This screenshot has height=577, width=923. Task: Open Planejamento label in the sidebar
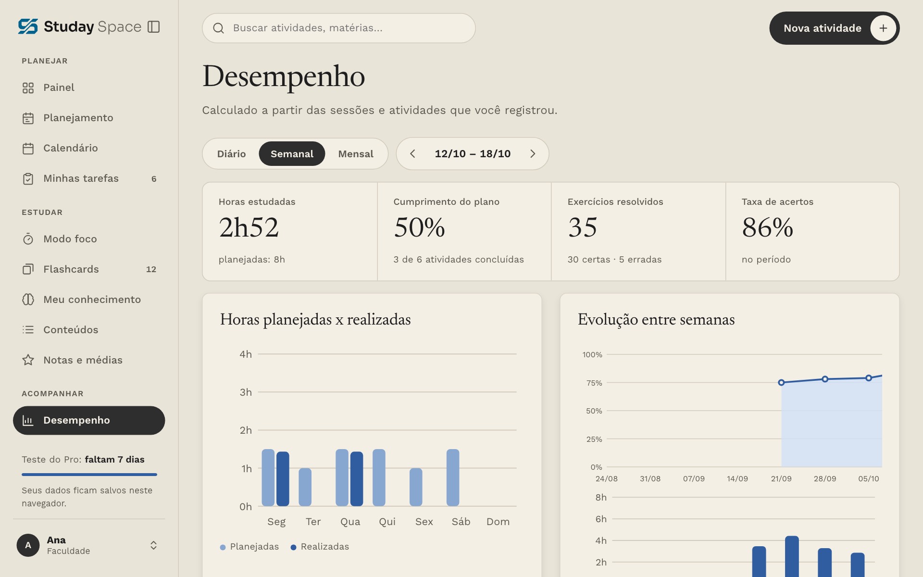(78, 118)
